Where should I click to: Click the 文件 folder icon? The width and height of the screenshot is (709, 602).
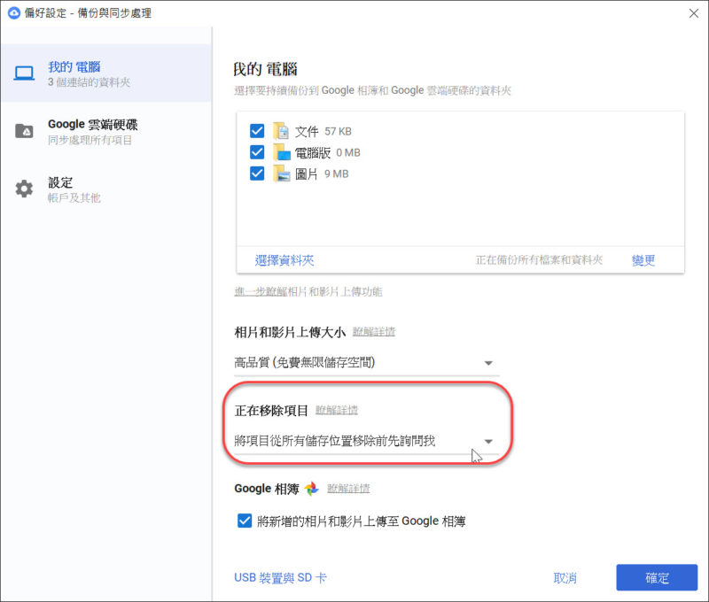point(281,131)
